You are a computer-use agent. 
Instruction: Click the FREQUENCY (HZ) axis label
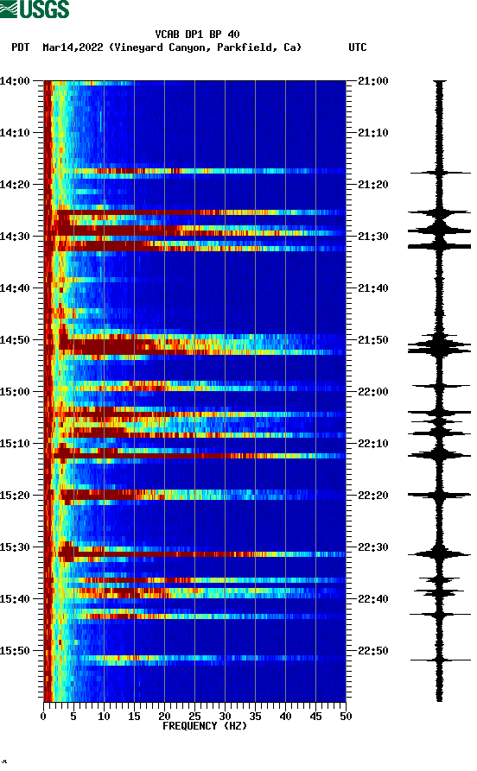coord(204,726)
